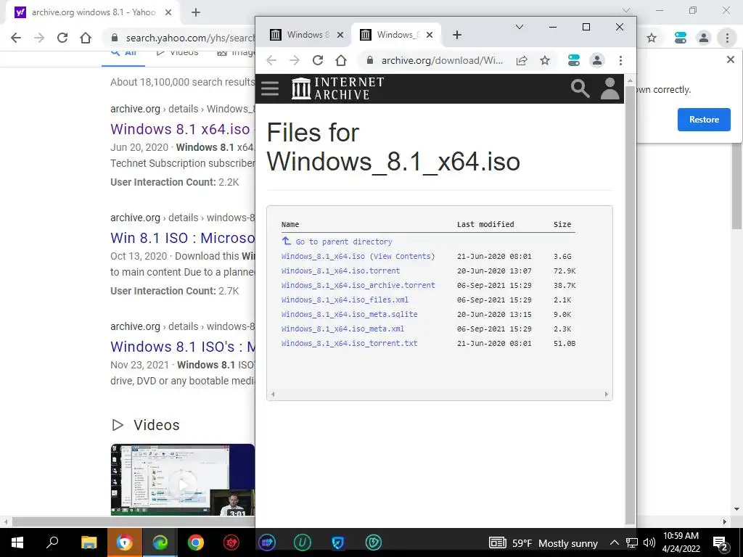Go back in the Yahoo search window
The image size is (743, 557).
[16, 38]
